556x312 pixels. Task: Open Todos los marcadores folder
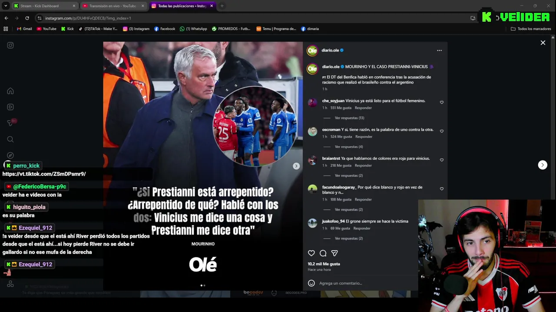coord(531,29)
